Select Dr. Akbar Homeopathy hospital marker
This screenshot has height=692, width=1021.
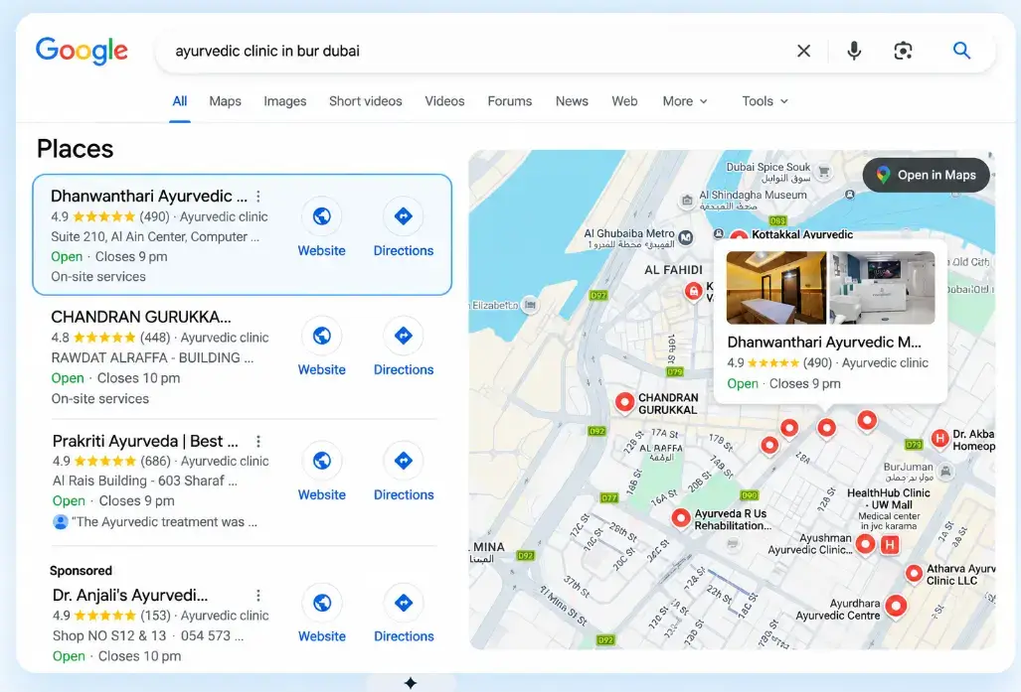939,439
